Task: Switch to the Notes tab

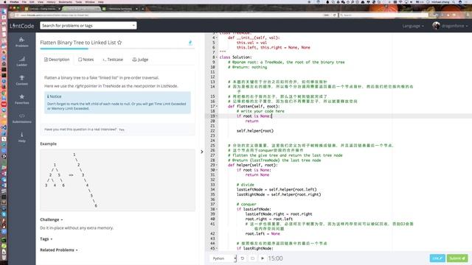Action: coord(86,60)
